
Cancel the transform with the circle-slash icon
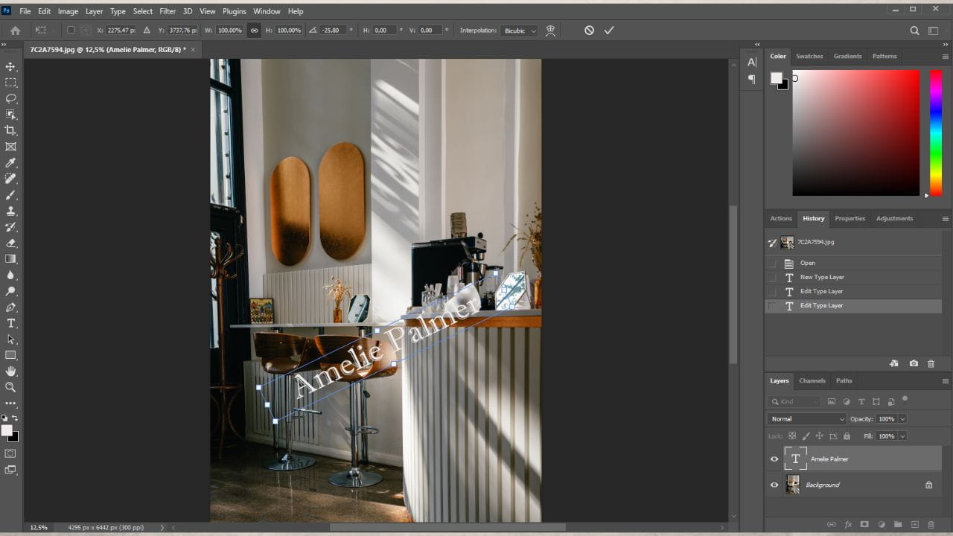tap(589, 31)
